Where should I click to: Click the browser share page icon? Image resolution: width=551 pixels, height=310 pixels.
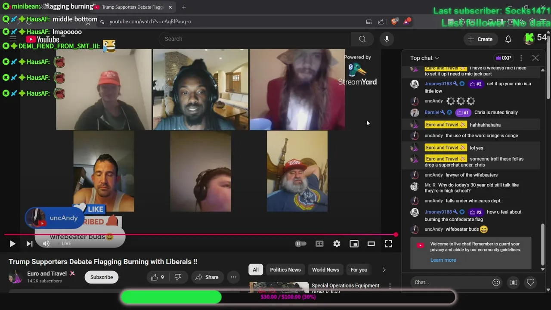point(381,22)
